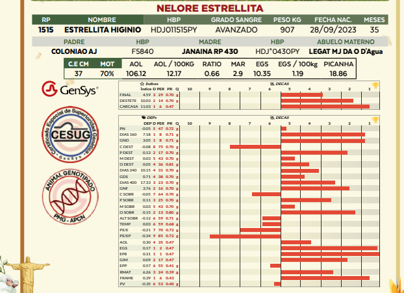The image size is (404, 293).
Task: Click the GIM row label
Action: pos(123,260)
